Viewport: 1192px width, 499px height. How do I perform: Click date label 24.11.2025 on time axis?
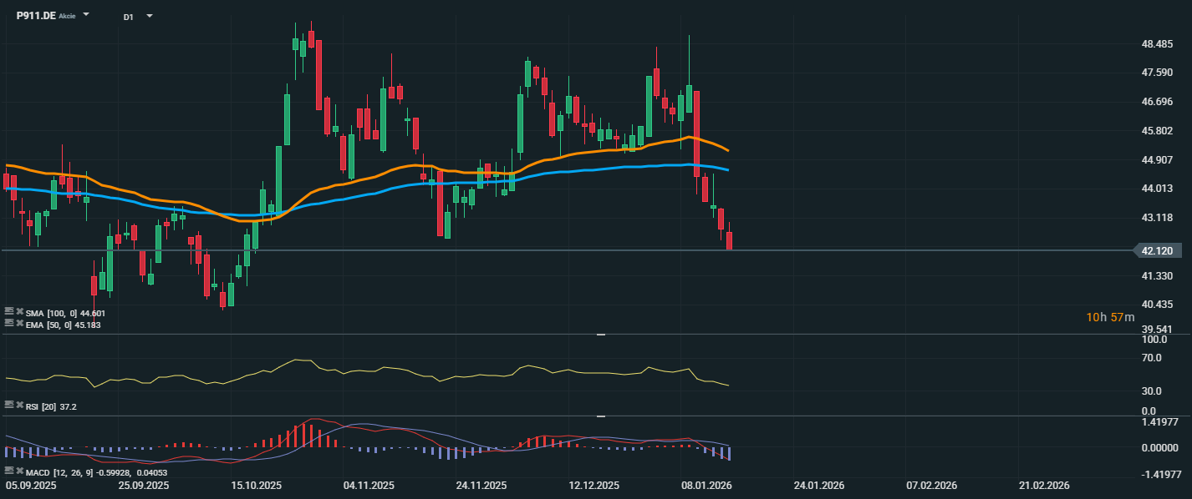click(481, 485)
